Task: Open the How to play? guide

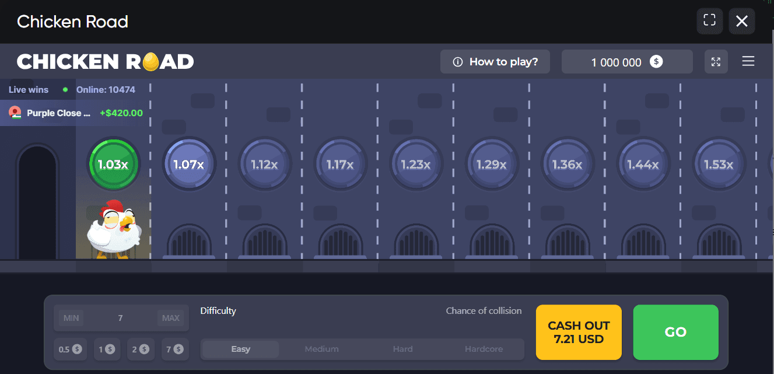Action: coord(495,62)
